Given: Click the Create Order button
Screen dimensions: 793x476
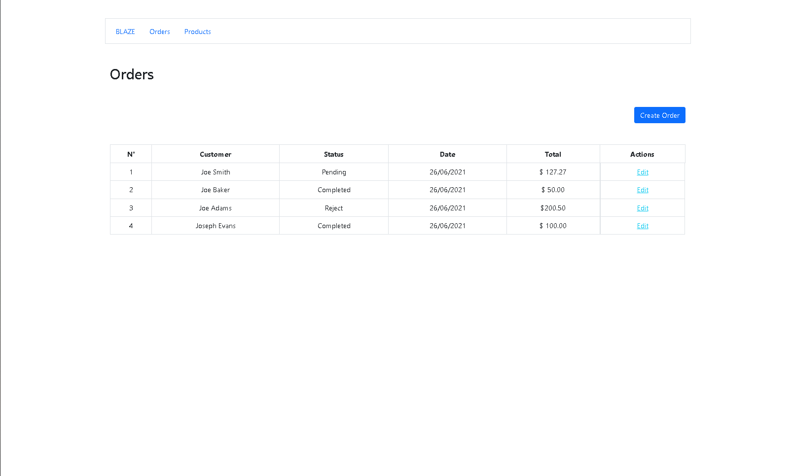Looking at the screenshot, I should 659,115.
